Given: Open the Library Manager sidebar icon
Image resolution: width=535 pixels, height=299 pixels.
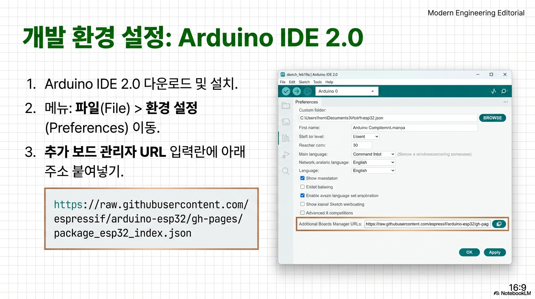Looking at the screenshot, I should [286, 138].
